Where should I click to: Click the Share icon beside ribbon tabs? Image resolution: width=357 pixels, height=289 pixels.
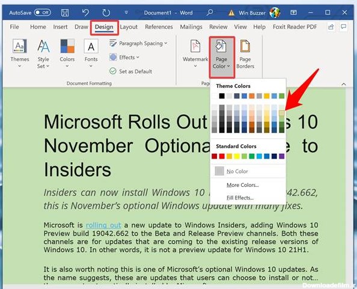(x=331, y=27)
